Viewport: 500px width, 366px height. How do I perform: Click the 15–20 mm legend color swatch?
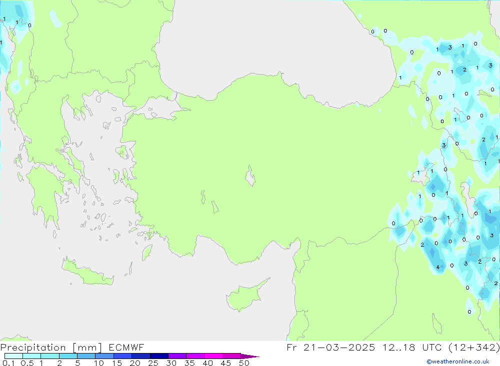tap(123, 356)
